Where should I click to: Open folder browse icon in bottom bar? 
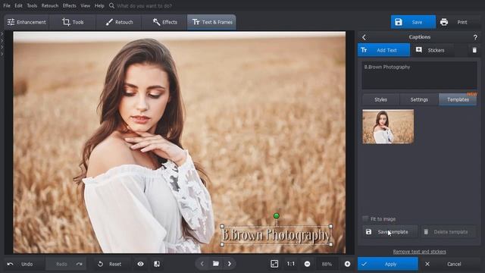216,264
